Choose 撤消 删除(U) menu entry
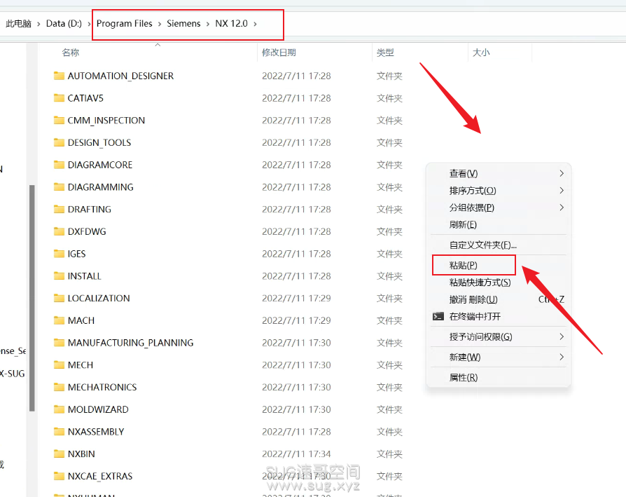626x497 pixels. pos(473,299)
